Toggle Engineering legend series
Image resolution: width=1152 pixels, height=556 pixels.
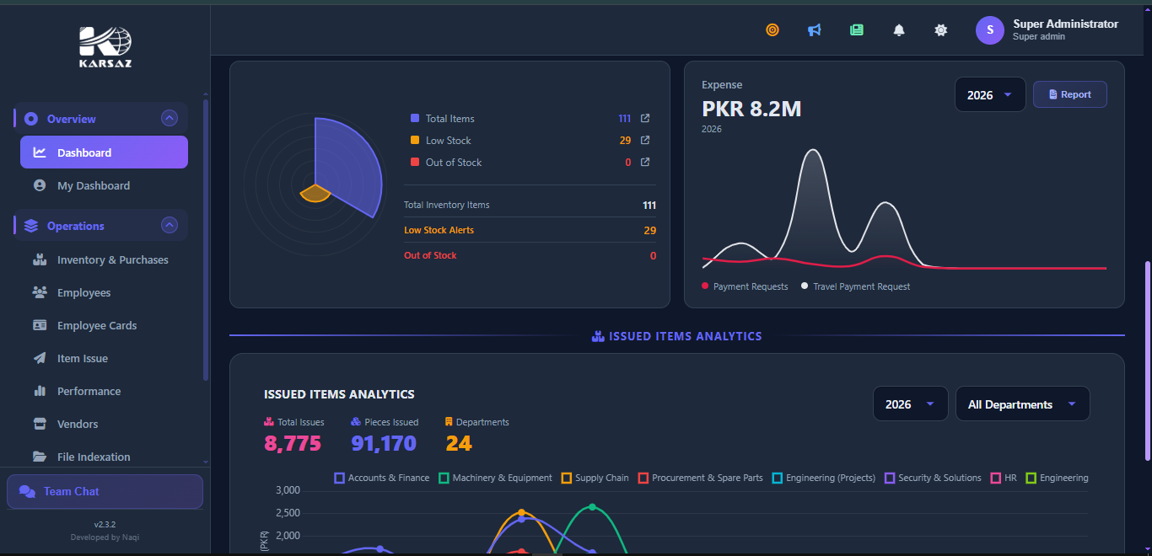click(1058, 478)
